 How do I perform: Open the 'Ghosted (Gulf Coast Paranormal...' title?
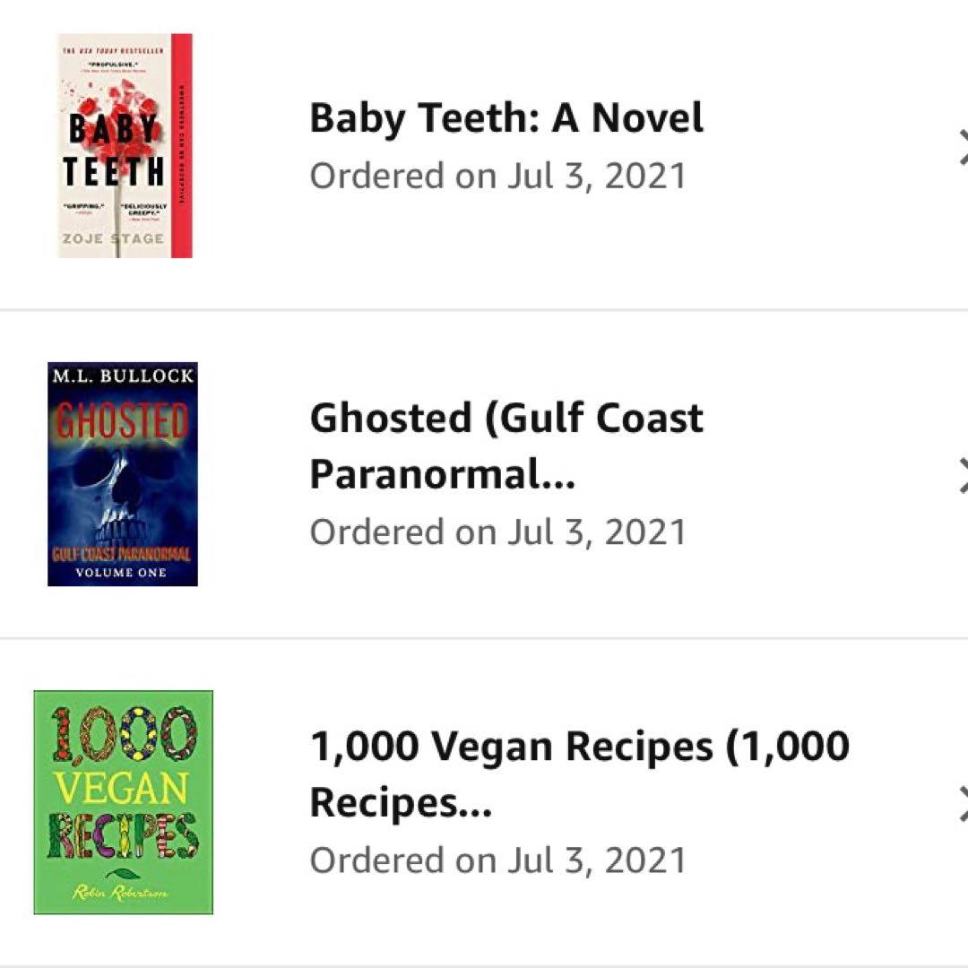(506, 446)
